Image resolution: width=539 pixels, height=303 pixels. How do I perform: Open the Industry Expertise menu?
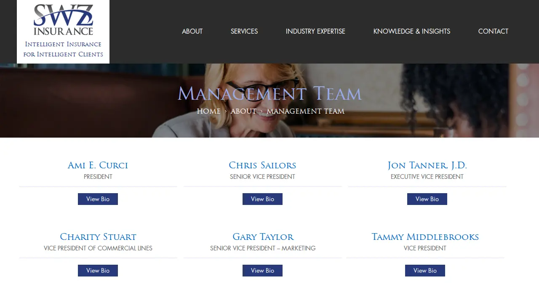(315, 31)
